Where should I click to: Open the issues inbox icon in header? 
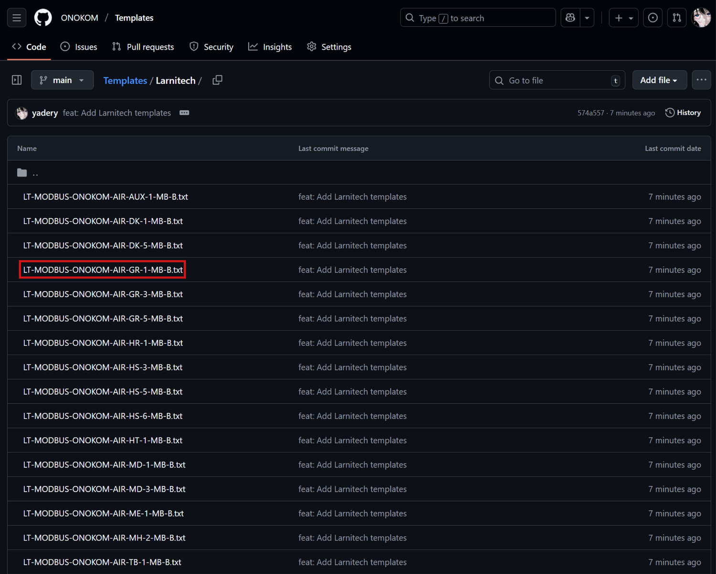coord(653,18)
